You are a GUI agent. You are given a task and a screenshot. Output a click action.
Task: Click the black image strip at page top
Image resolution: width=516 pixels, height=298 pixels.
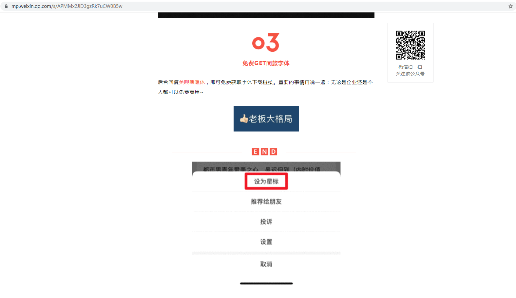click(x=266, y=15)
